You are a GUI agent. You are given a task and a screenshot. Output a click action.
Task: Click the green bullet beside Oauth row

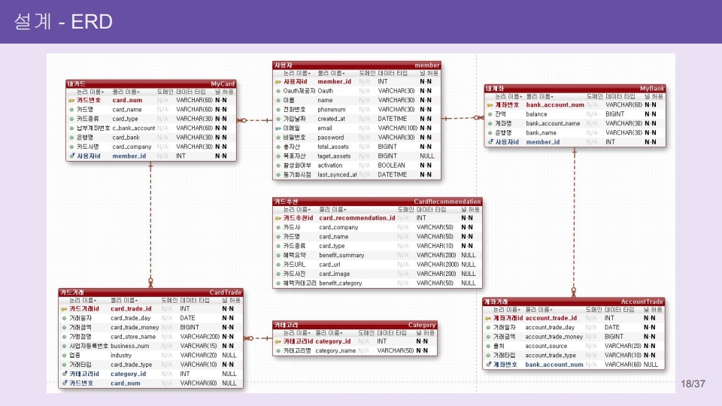[278, 91]
